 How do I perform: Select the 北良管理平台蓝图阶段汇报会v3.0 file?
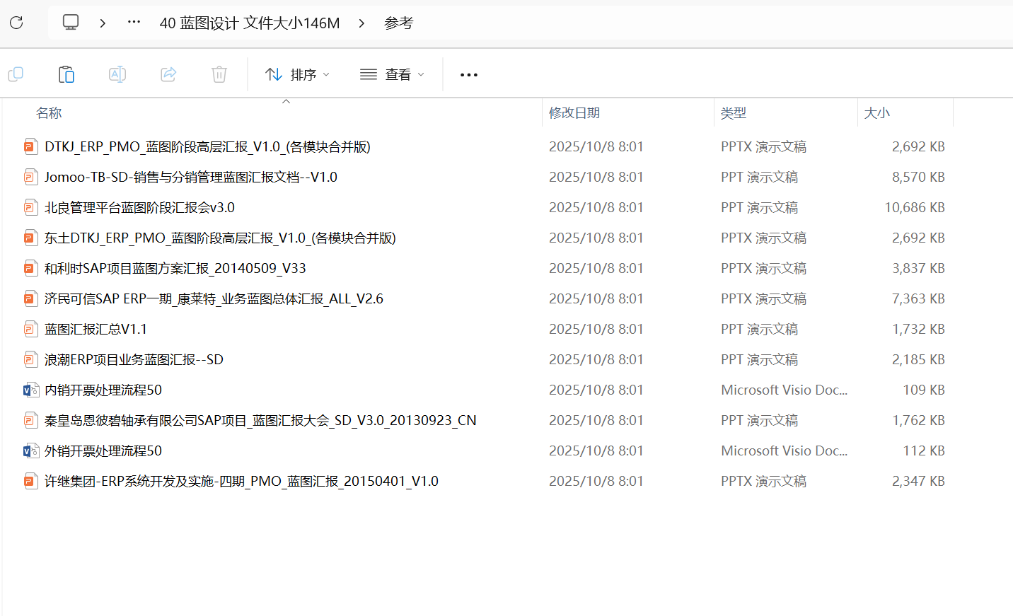[x=139, y=207]
